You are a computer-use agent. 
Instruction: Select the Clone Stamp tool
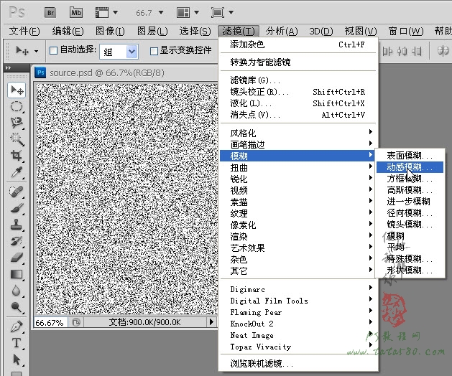pyautogui.click(x=17, y=225)
